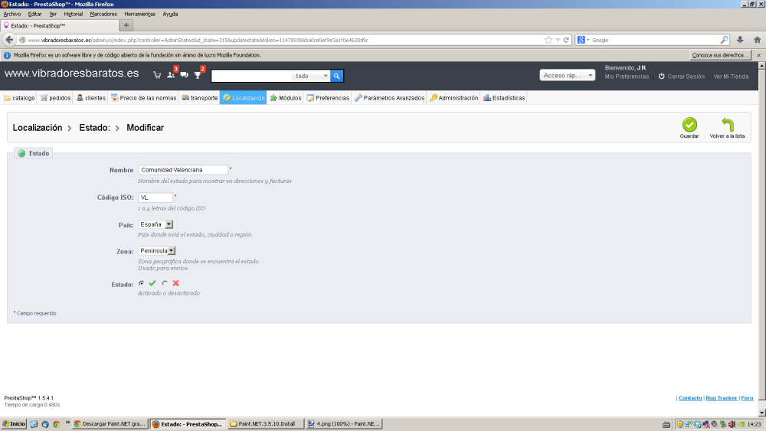This screenshot has height=431, width=766.
Task: Click the Google search magnifier in browser bar
Action: (724, 40)
